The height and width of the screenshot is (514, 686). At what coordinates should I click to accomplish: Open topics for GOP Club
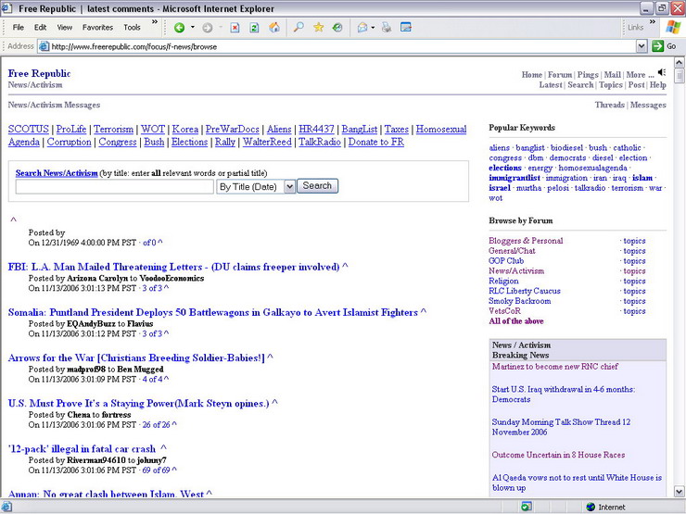(x=634, y=261)
